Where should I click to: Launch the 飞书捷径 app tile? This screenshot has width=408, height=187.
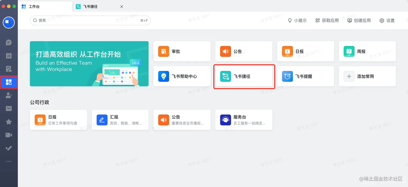point(244,76)
